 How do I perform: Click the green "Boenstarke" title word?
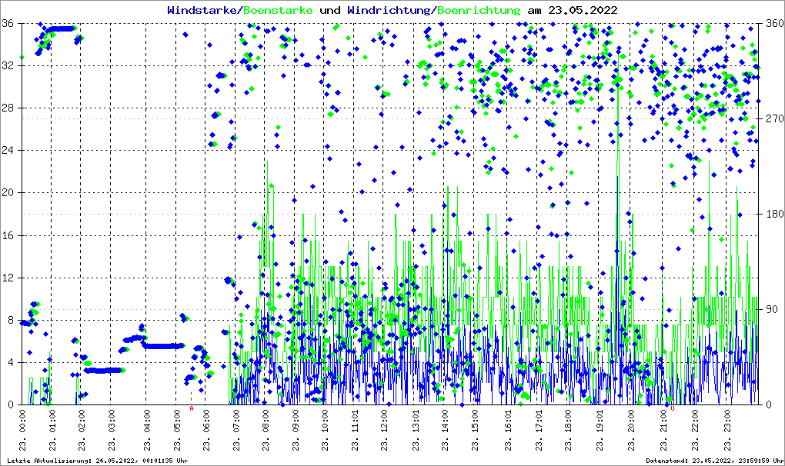click(x=278, y=10)
